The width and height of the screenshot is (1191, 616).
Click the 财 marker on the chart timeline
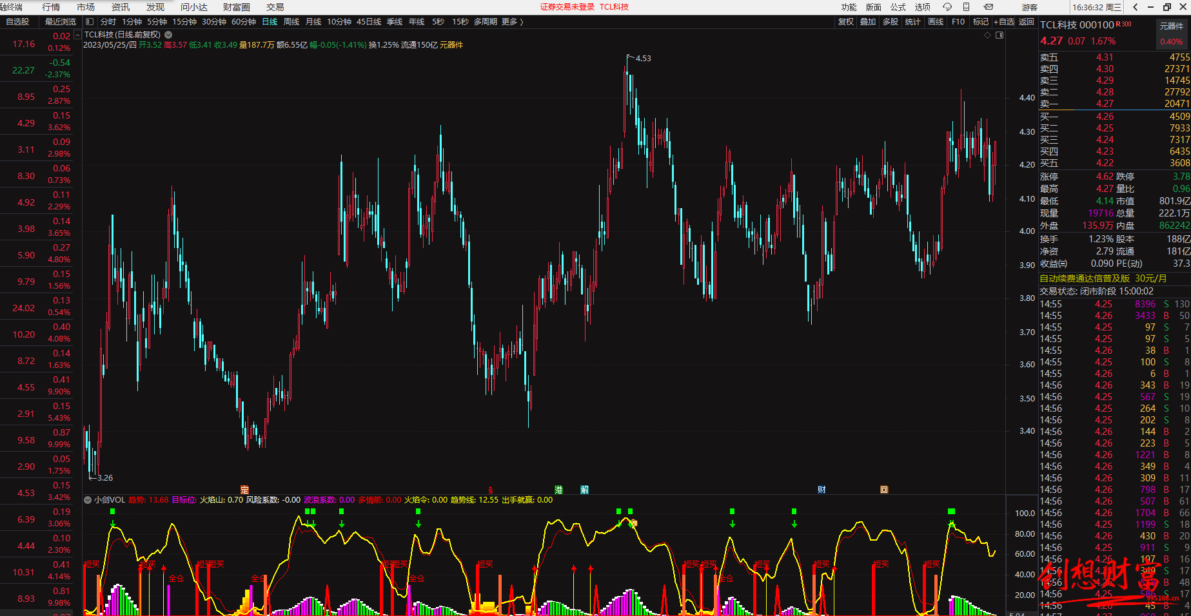(822, 490)
